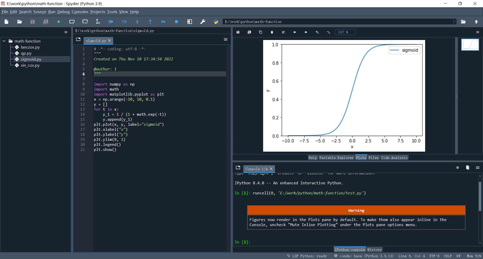Open the Plots pane options menu
Screen dimensions: 483x259
(477, 32)
